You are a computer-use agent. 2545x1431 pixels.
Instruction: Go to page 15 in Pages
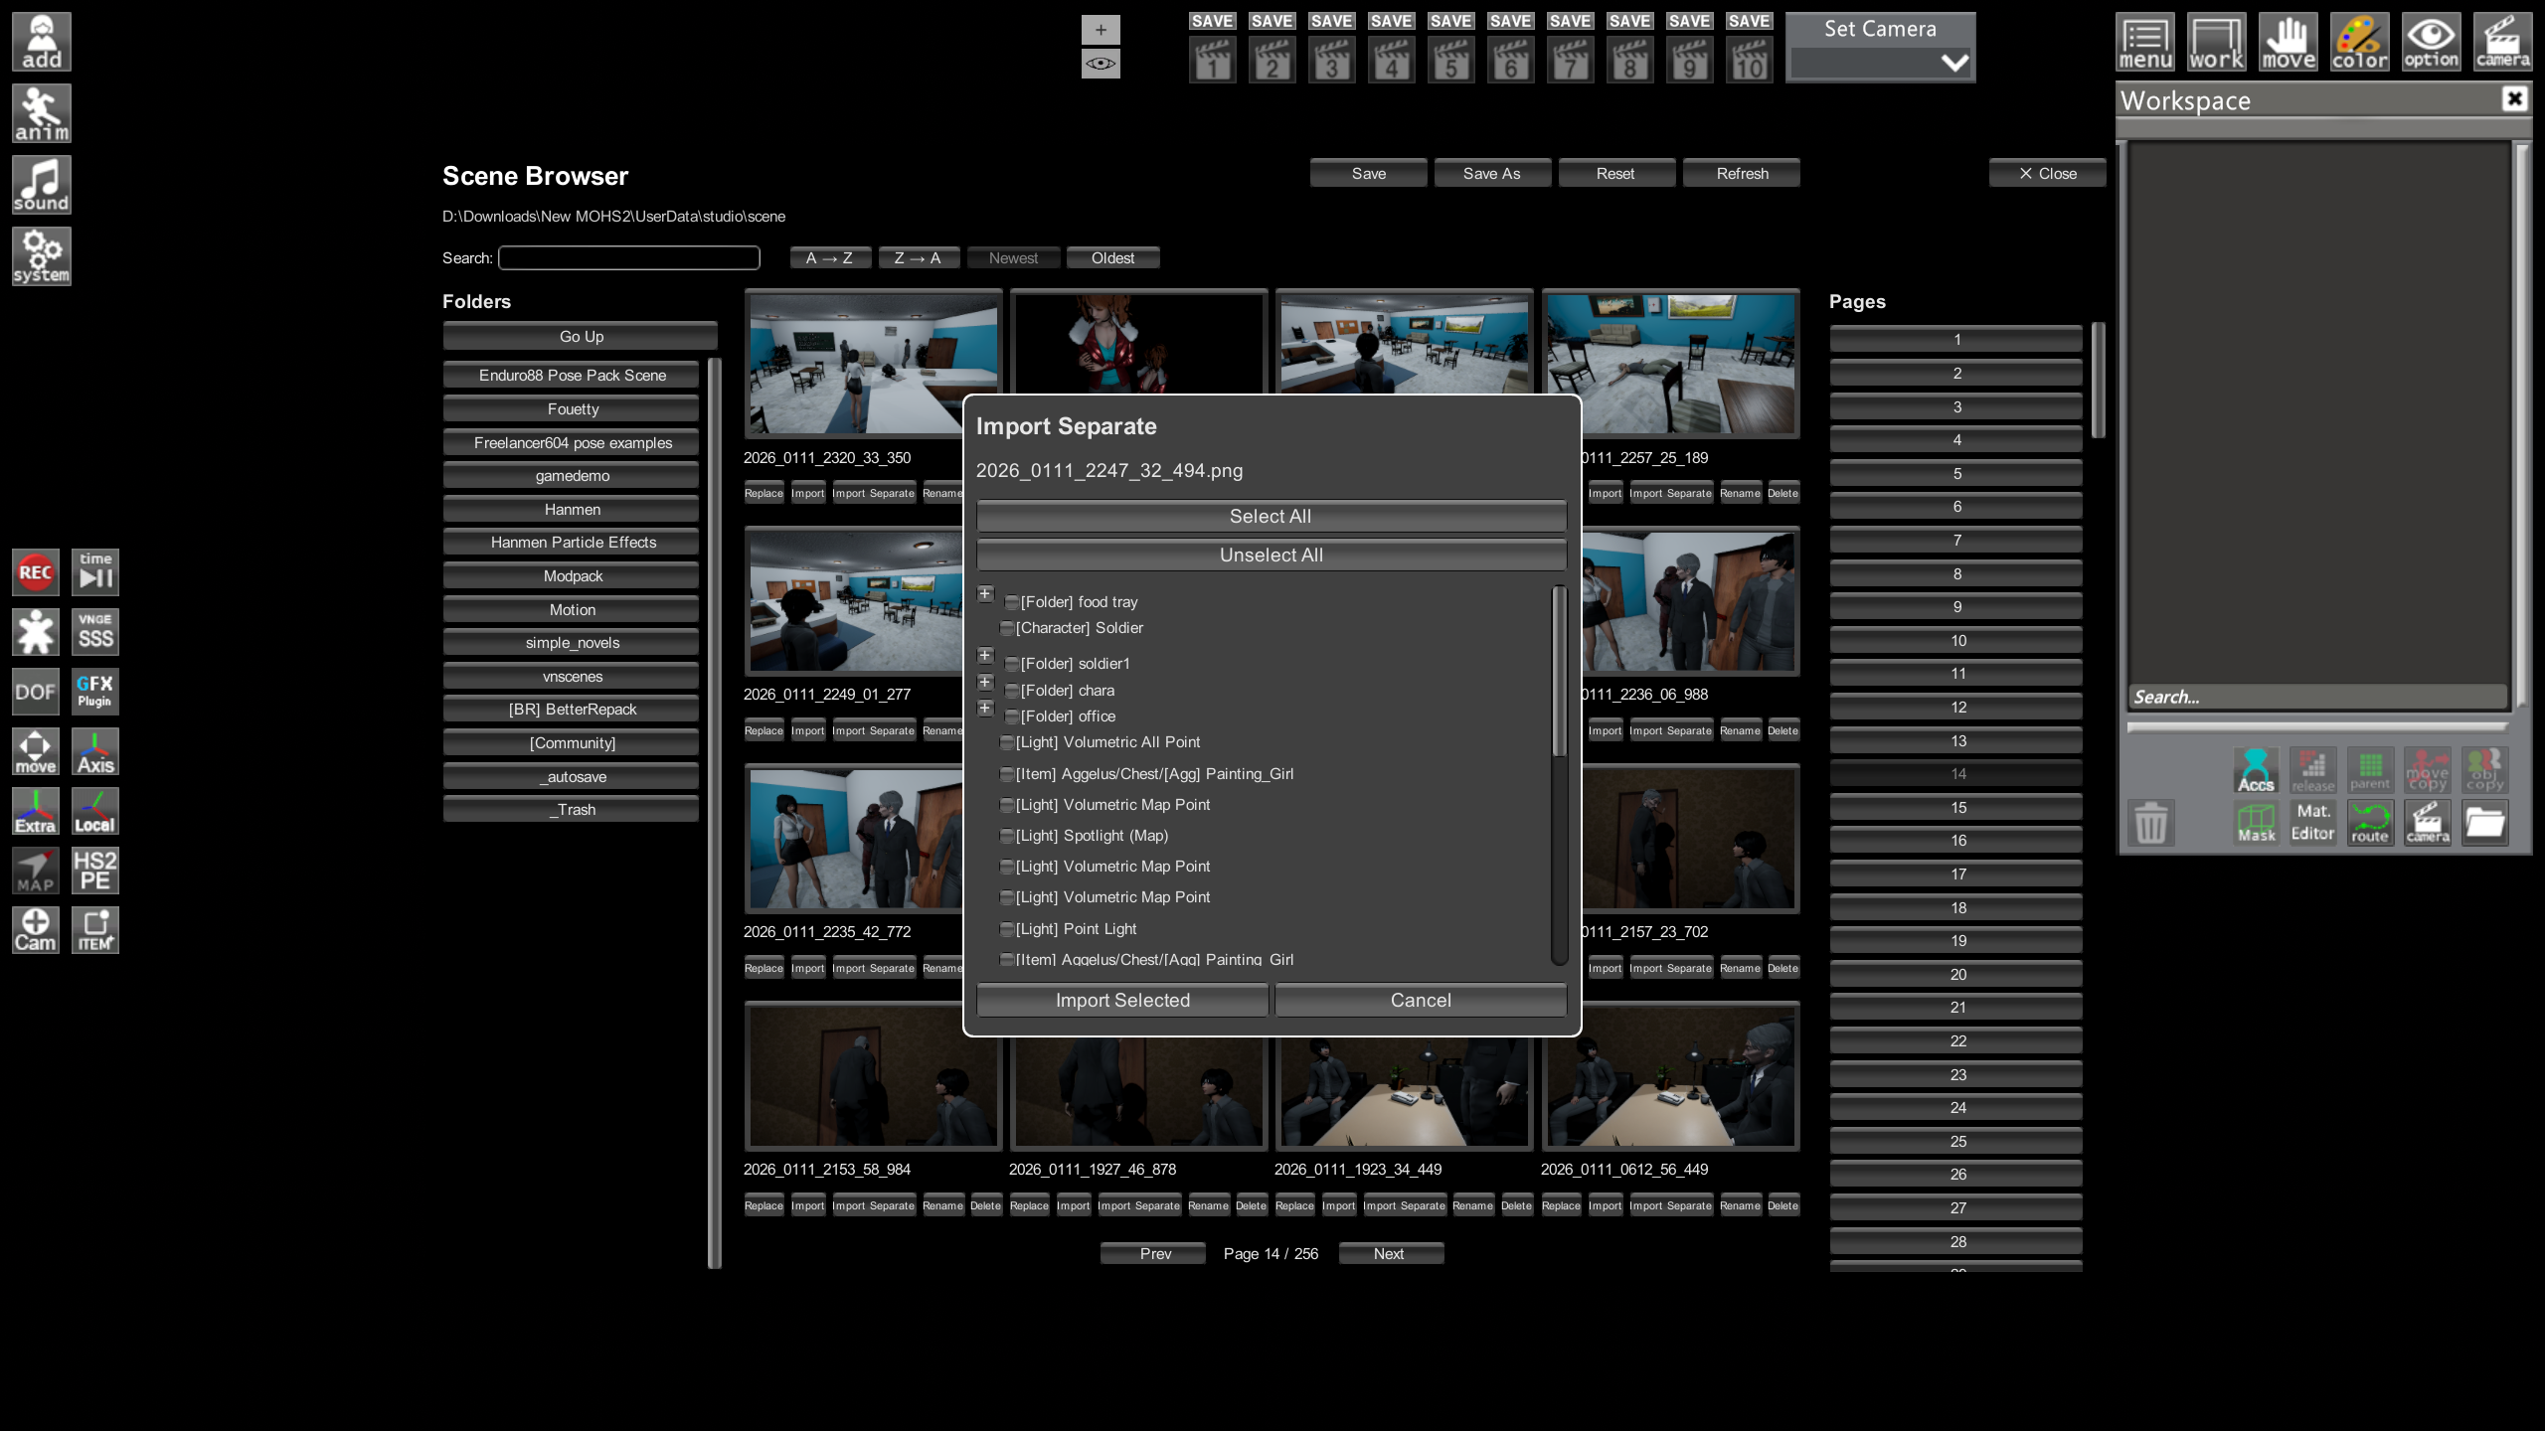tap(1956, 808)
